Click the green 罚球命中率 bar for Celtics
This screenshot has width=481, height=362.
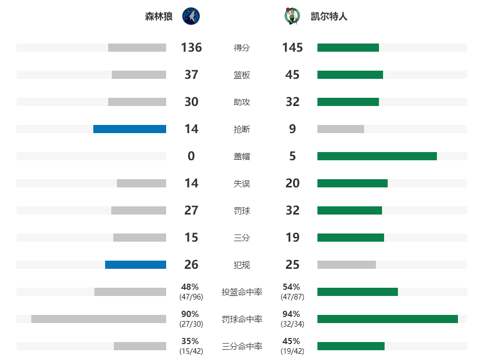pyautogui.click(x=388, y=319)
